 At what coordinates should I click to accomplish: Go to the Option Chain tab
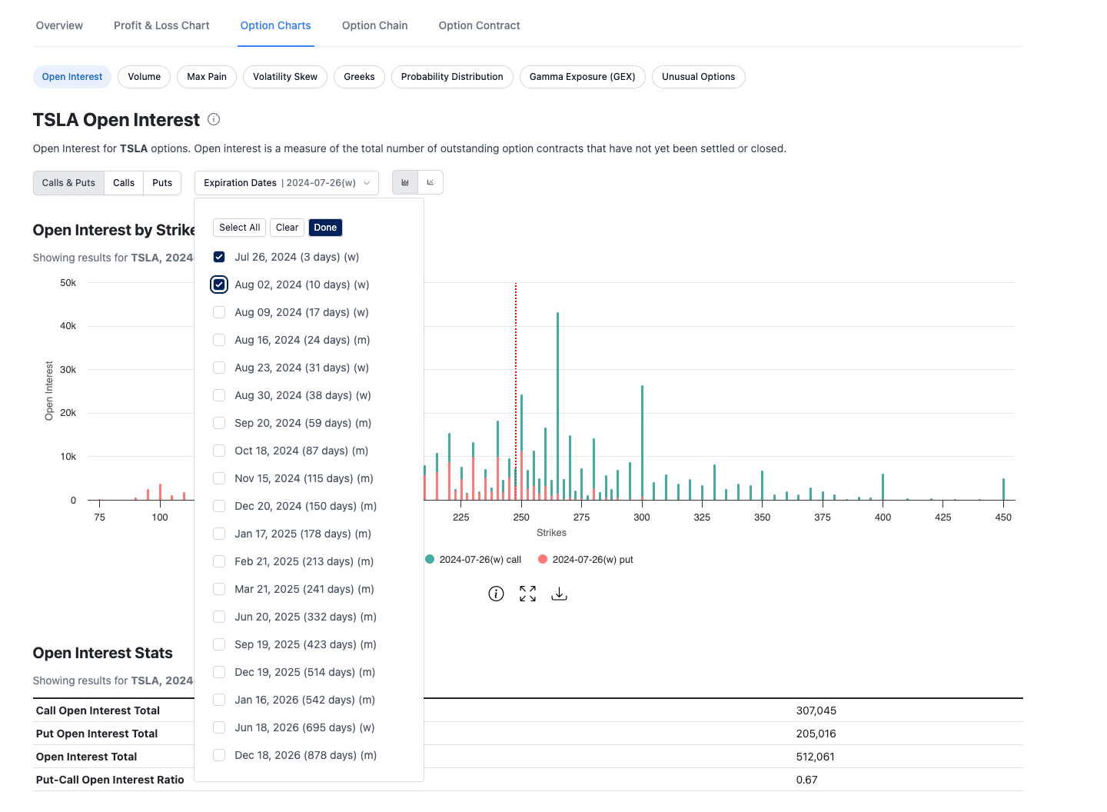(x=374, y=25)
